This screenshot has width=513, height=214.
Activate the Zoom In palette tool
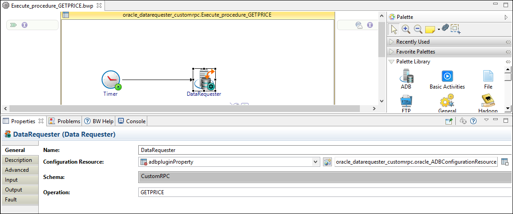406,29
